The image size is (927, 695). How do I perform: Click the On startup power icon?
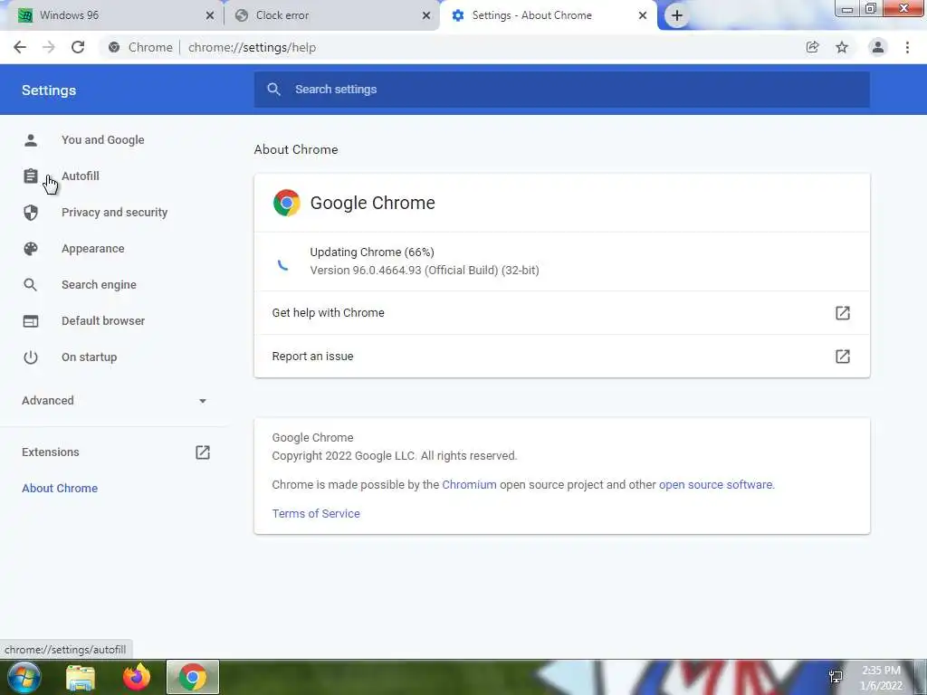pos(31,357)
